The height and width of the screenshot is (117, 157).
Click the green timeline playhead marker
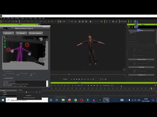pyautogui.click(x=151, y=88)
